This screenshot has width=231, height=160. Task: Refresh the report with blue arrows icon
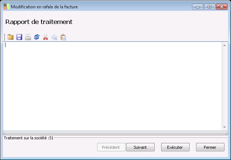click(x=37, y=37)
